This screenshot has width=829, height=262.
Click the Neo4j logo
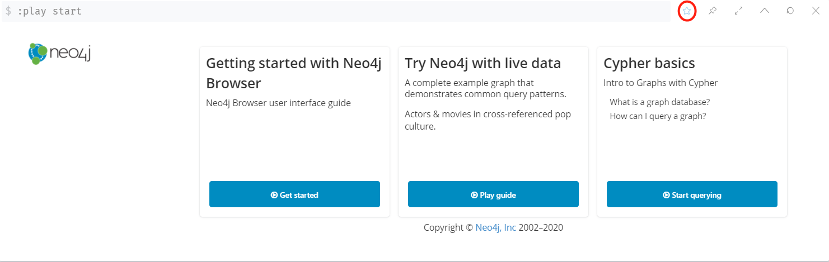click(x=59, y=53)
